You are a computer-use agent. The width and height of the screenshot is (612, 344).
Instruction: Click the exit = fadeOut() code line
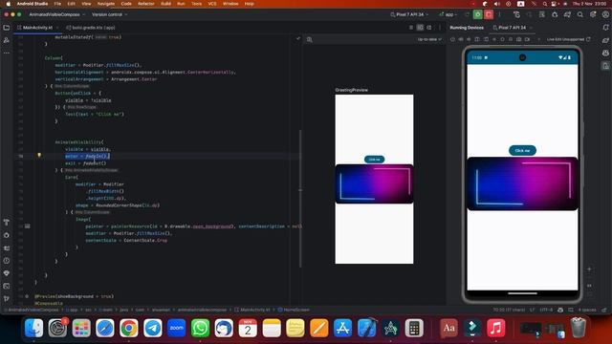pos(85,163)
